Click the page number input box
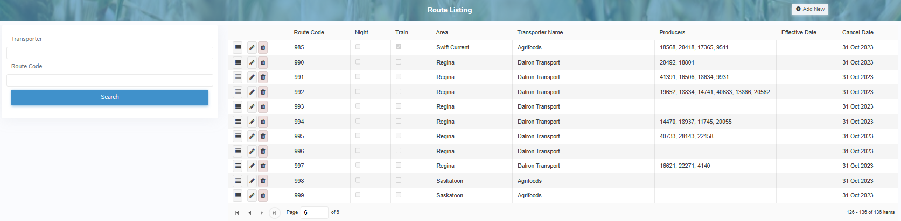 point(314,212)
